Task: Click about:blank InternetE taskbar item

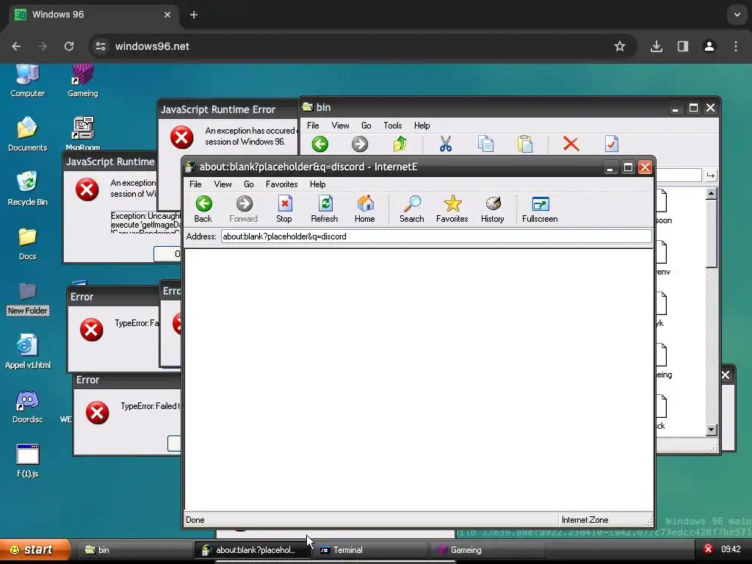Action: (x=253, y=550)
